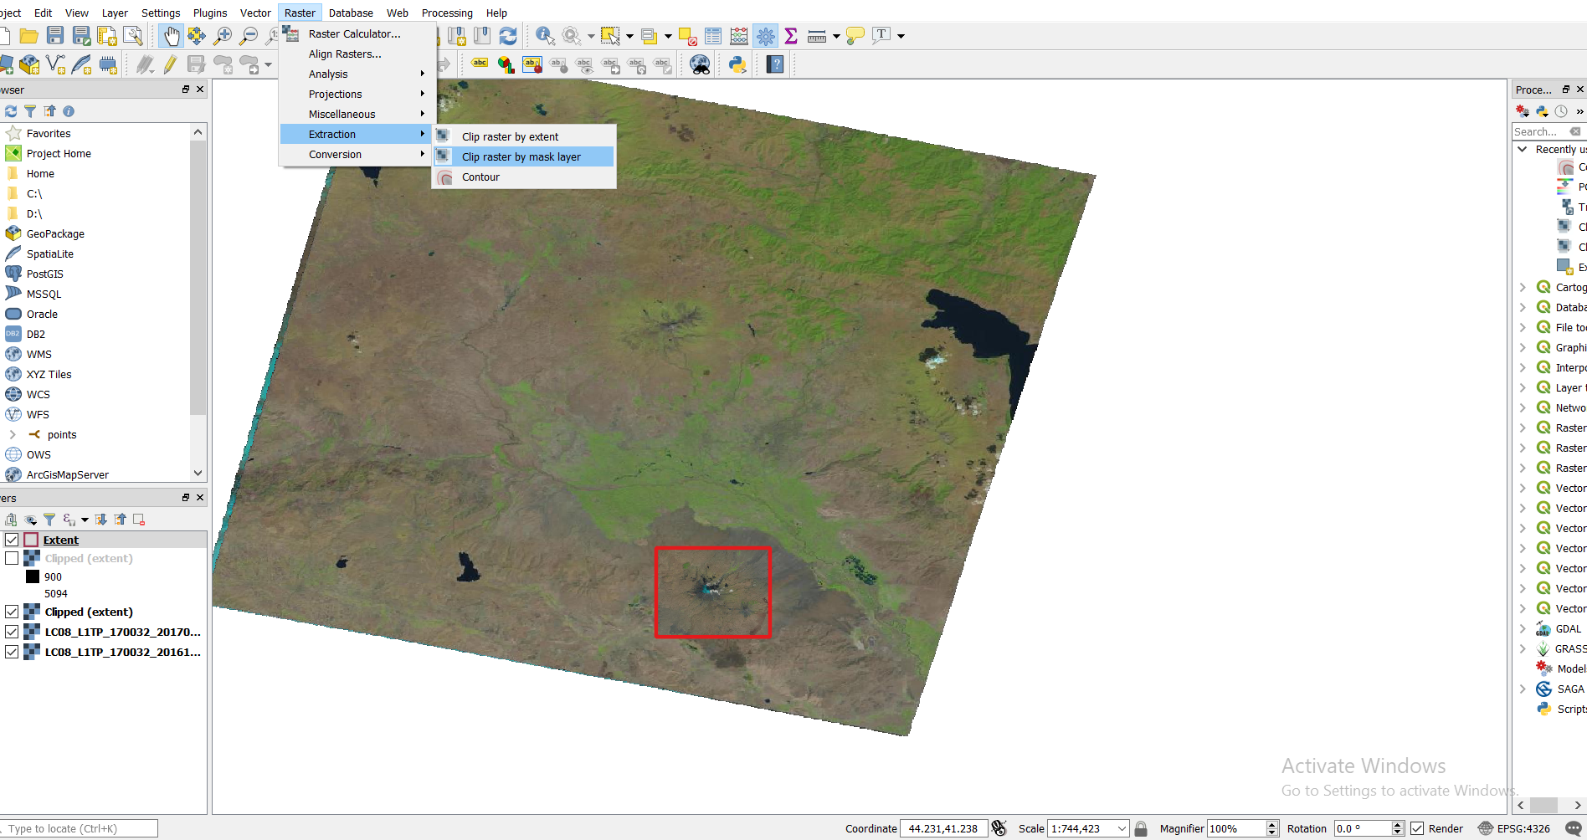Click the 900 black color swatch
This screenshot has height=840, width=1587.
click(33, 576)
